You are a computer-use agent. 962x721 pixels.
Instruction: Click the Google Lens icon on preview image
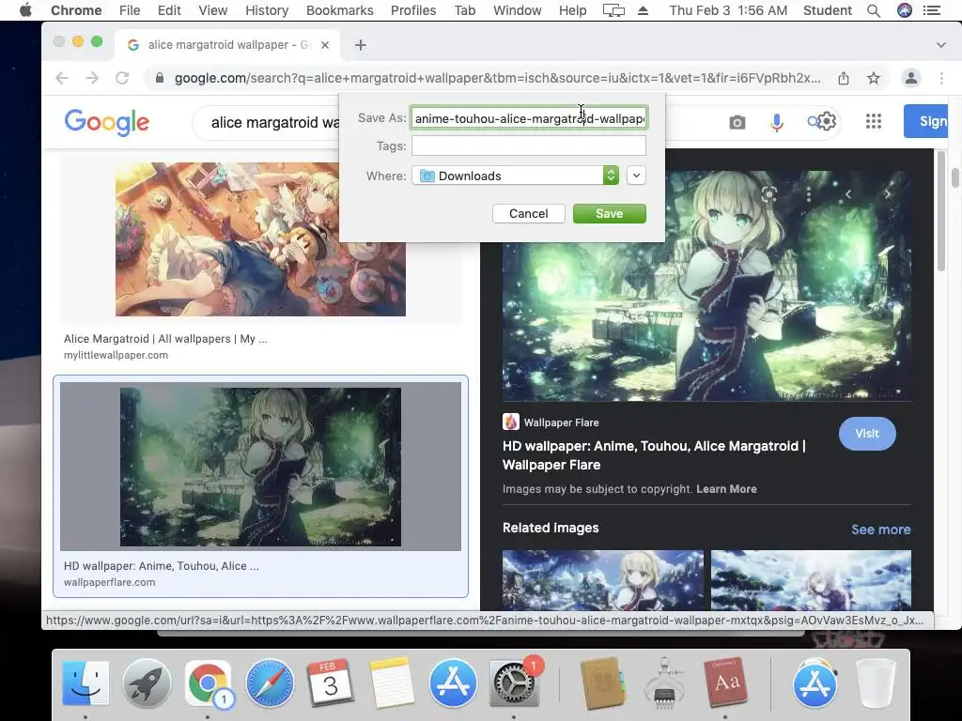pyautogui.click(x=768, y=194)
